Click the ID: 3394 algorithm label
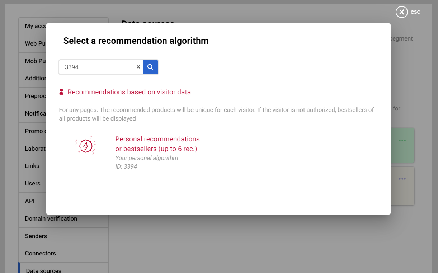This screenshot has width=438, height=273. click(x=126, y=166)
